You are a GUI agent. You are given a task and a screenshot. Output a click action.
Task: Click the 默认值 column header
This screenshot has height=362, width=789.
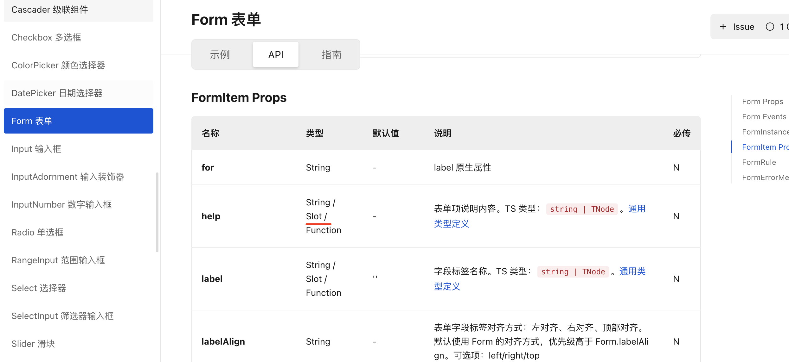coord(386,133)
